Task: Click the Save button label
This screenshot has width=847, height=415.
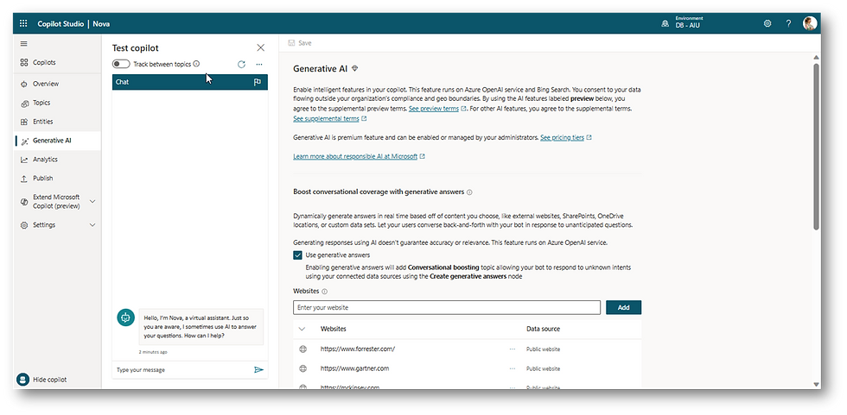Action: 305,43
